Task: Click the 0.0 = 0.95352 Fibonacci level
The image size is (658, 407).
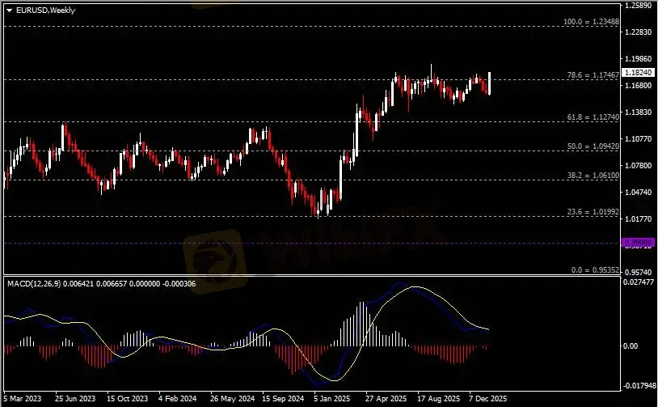Action: pos(595,270)
